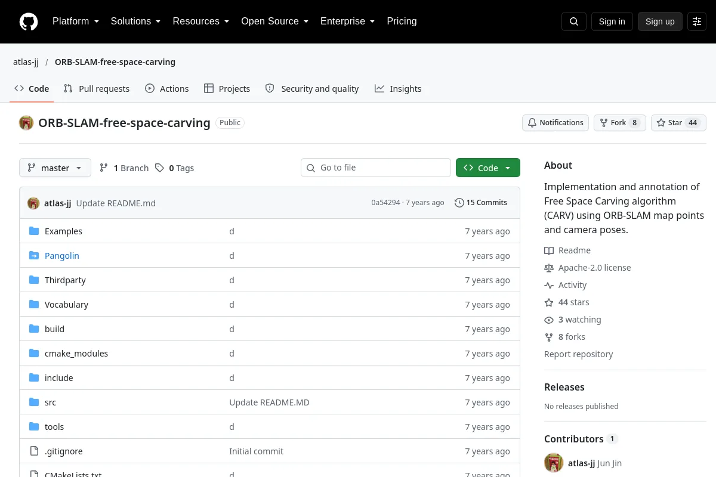
Task: Open the Pricing link in header
Action: click(402, 21)
